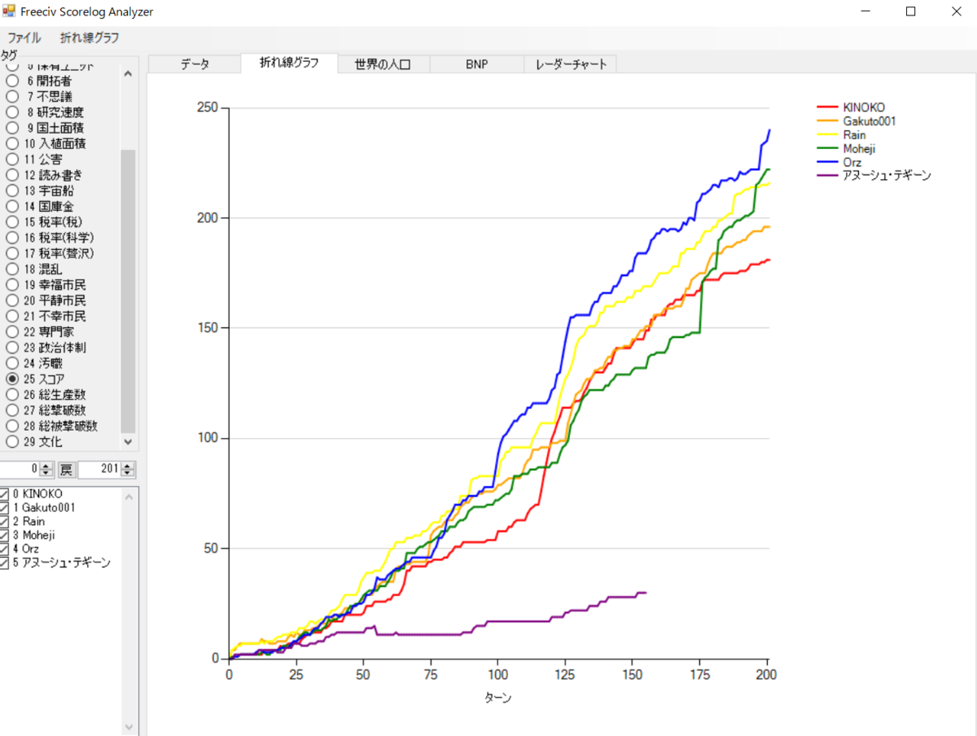Click player list scrollbar up arrow
977x736 pixels.
[x=128, y=496]
